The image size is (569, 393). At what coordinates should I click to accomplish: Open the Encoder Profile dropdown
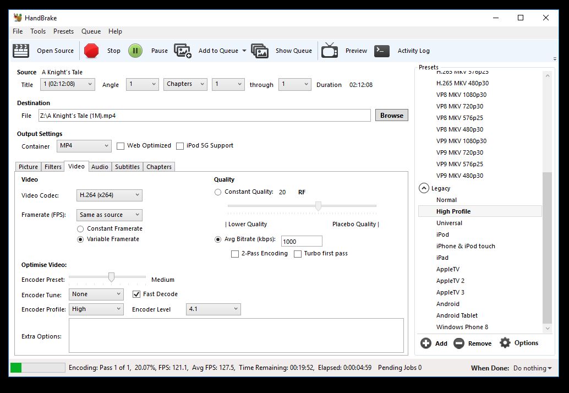coord(96,309)
